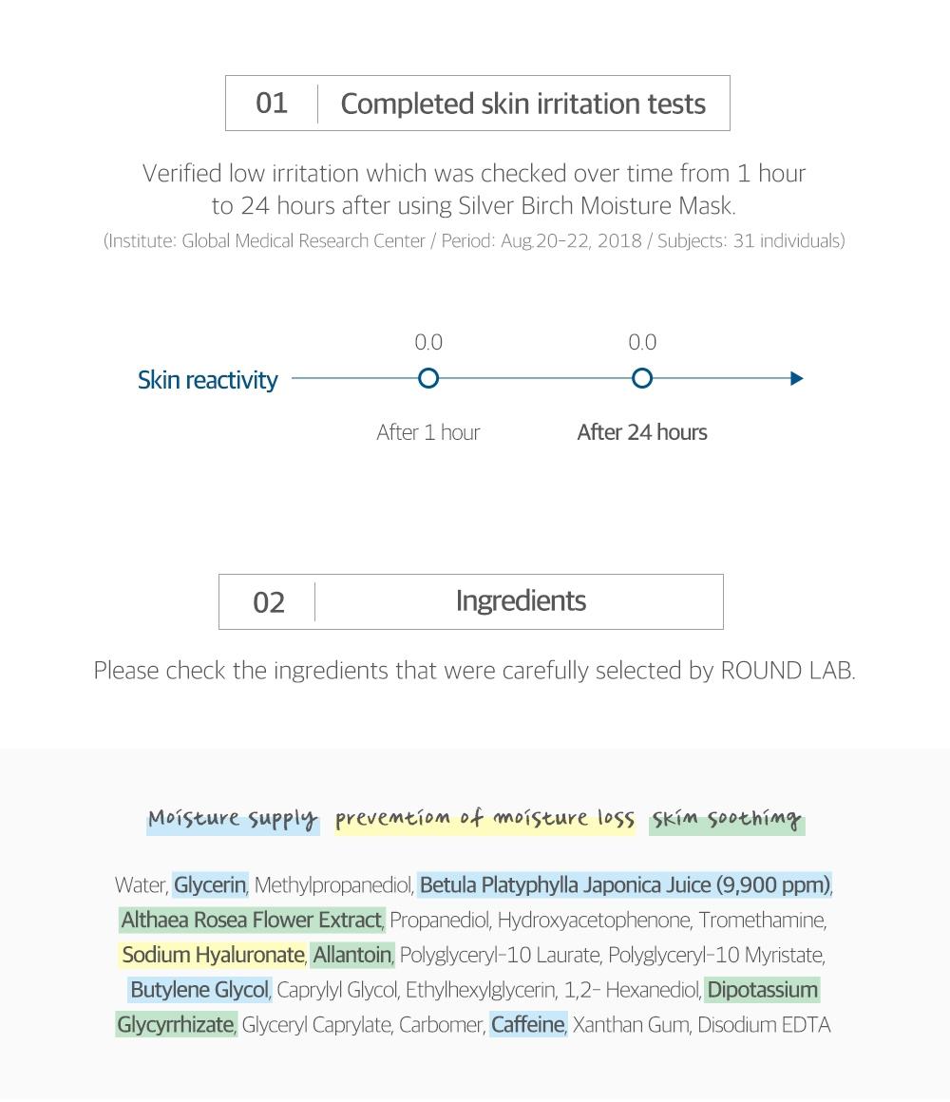Click the yellow prevention of moisture loss legend
The image size is (950, 1102).
[484, 819]
